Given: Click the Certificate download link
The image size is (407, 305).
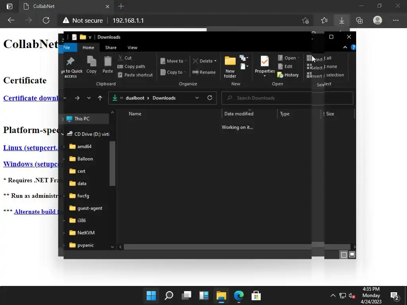Looking at the screenshot, I should coord(31,98).
